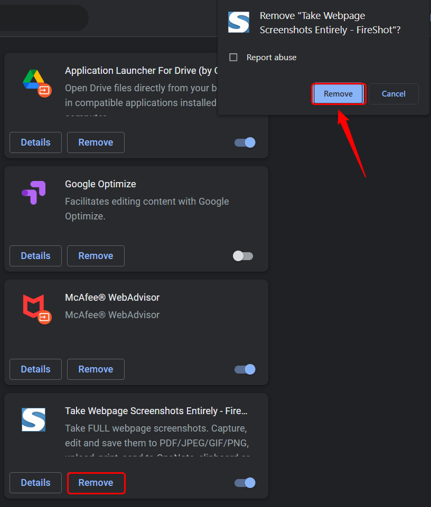This screenshot has height=507, width=431.
Task: Click the McAfee WebAdvisor icon
Action: (x=36, y=309)
